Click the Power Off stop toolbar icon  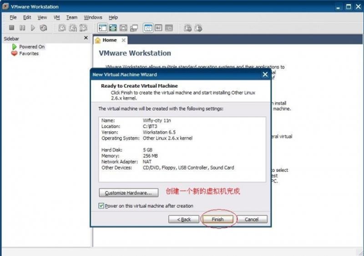click(12, 28)
